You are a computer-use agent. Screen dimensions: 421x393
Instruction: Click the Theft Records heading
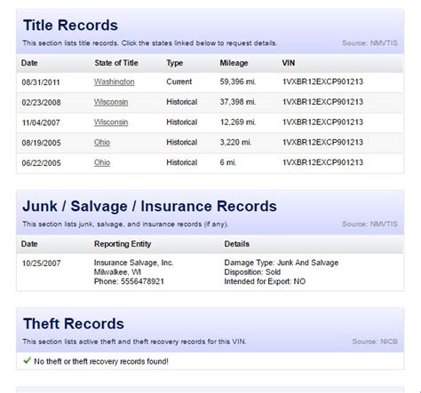click(74, 324)
